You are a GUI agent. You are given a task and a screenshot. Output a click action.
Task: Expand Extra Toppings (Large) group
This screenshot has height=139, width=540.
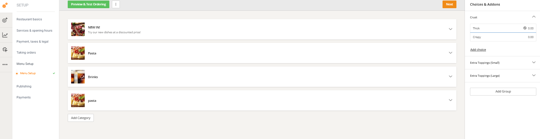click(534, 76)
